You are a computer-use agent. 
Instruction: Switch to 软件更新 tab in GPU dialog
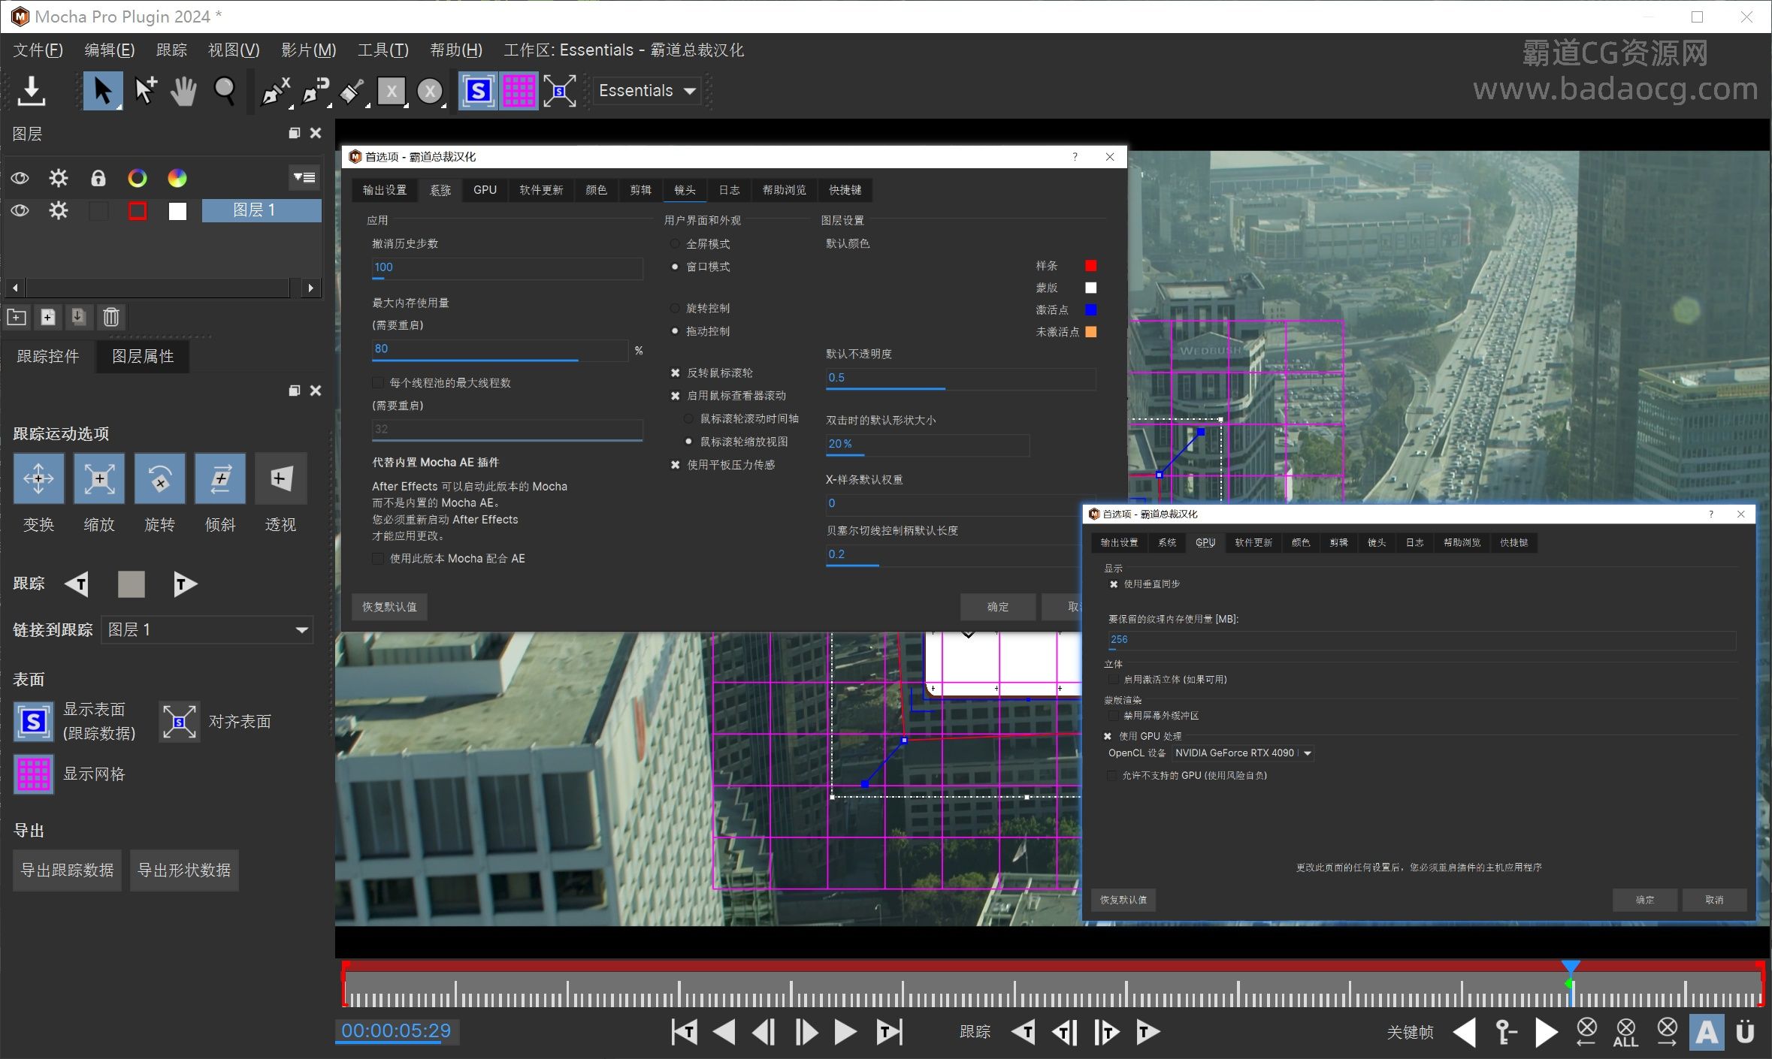pyautogui.click(x=1253, y=542)
